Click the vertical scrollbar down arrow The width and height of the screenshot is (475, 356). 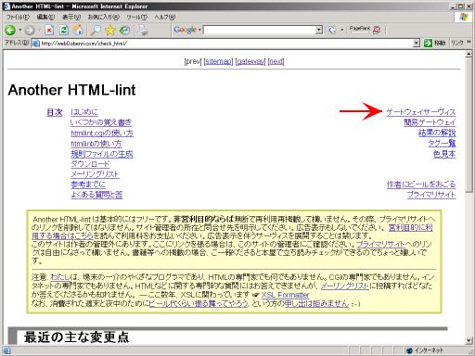[x=469, y=341]
